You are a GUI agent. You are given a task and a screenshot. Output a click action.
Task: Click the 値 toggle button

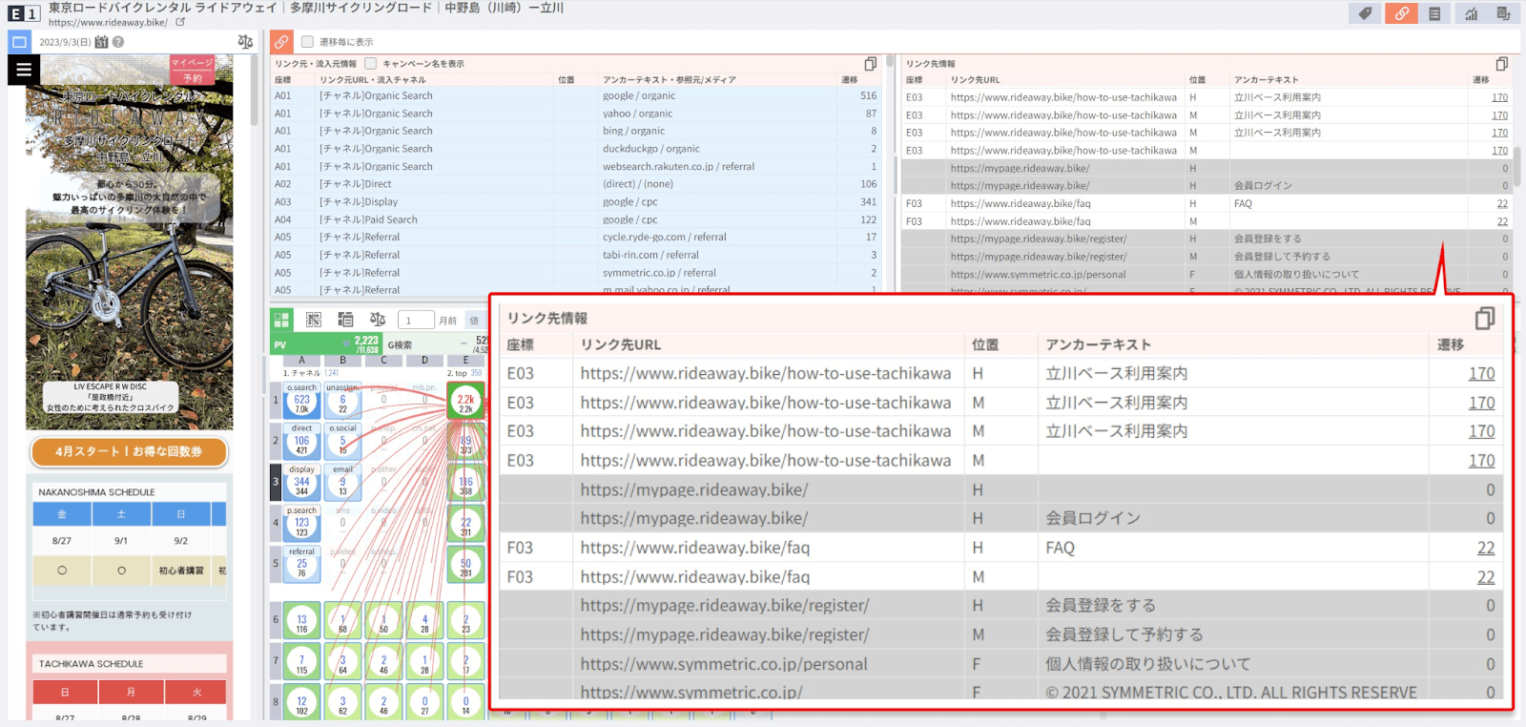(x=474, y=321)
